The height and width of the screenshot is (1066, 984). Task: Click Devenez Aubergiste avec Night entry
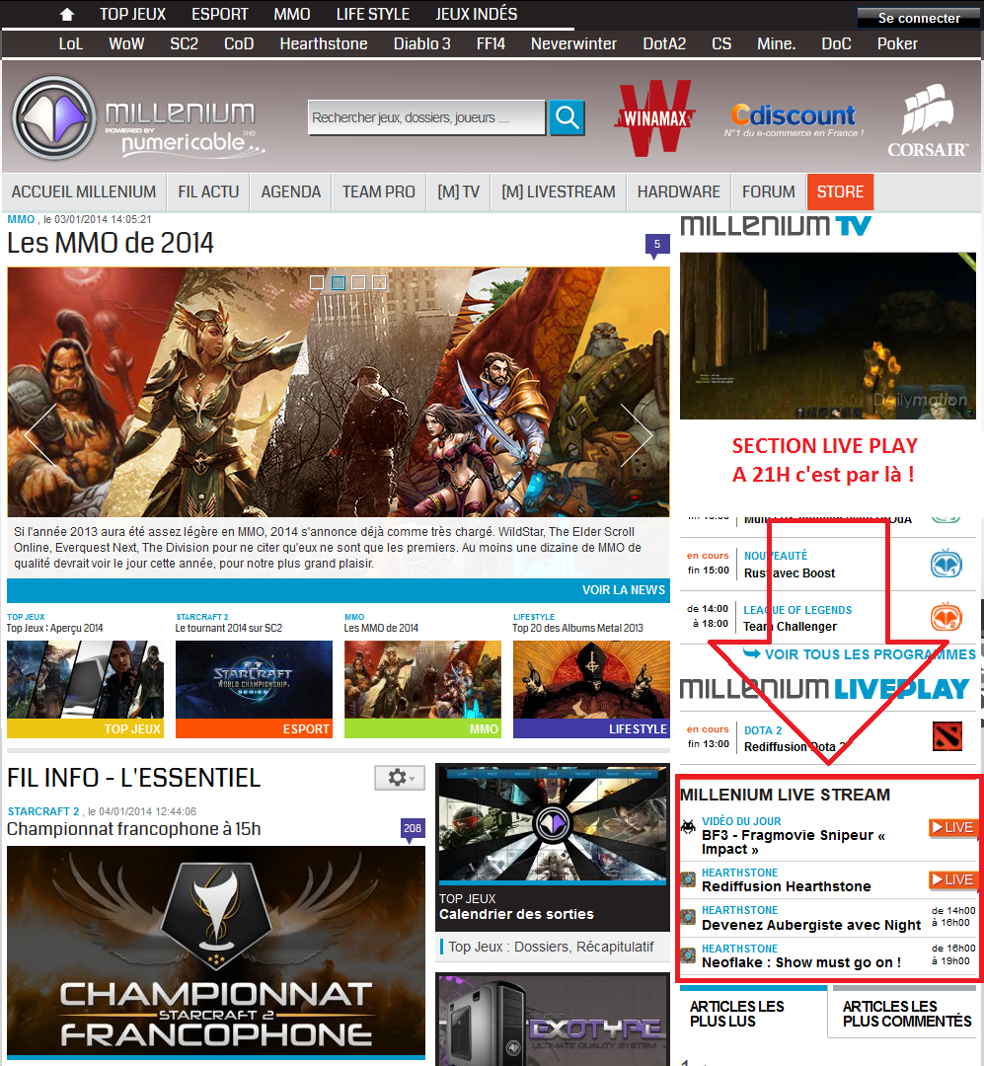point(811,925)
